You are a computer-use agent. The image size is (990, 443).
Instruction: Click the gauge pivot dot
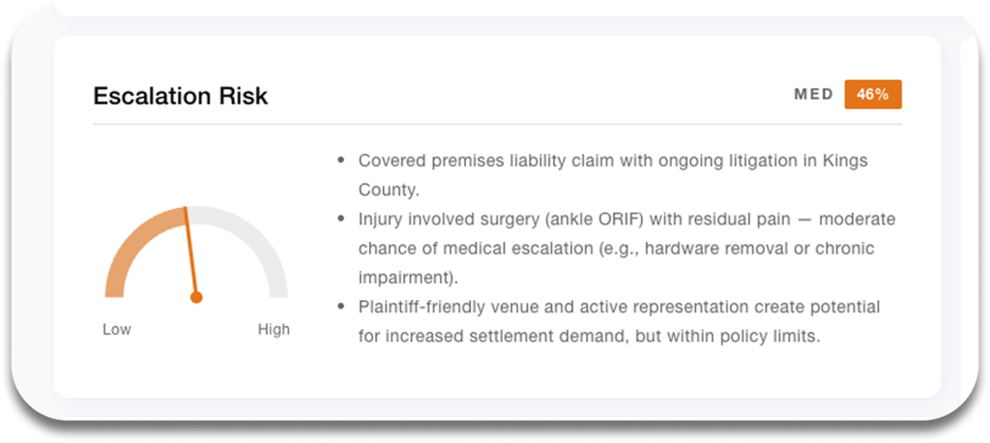(196, 297)
